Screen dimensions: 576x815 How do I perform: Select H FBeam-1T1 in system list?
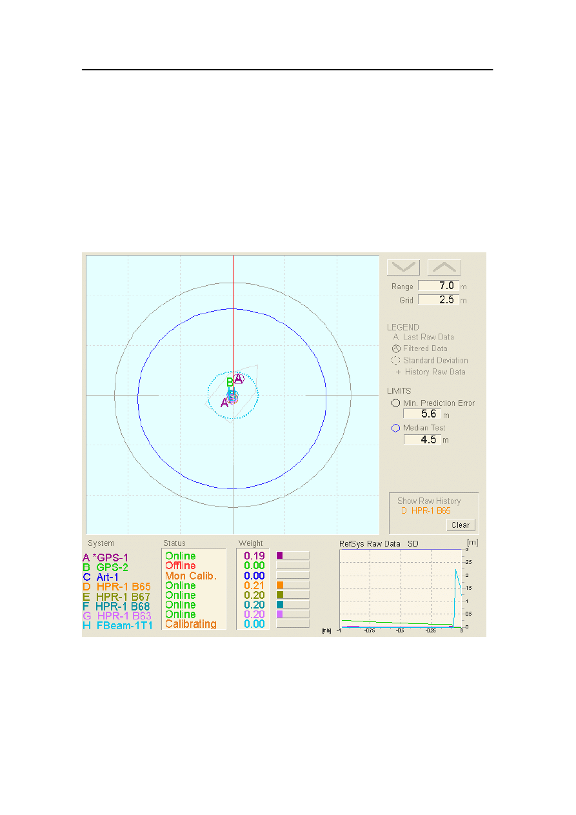click(x=117, y=625)
